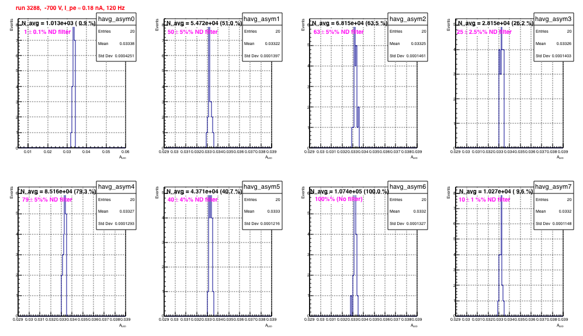Select the havg_asym6 stats box title
The height and width of the screenshot is (336, 583).
pos(408,187)
